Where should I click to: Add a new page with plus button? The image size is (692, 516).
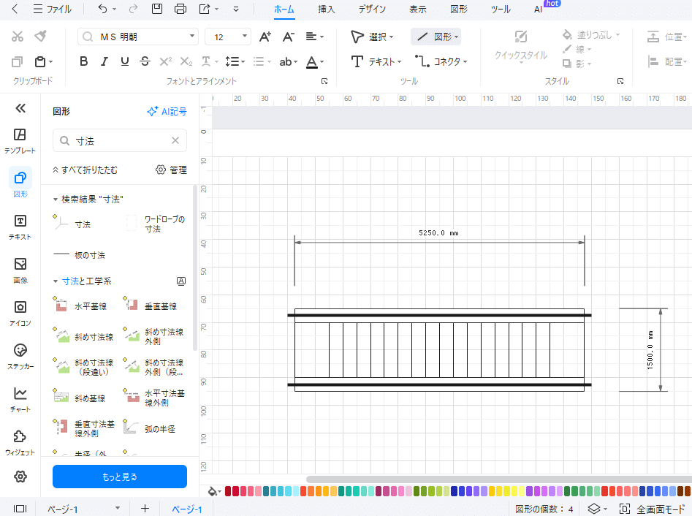coord(145,509)
